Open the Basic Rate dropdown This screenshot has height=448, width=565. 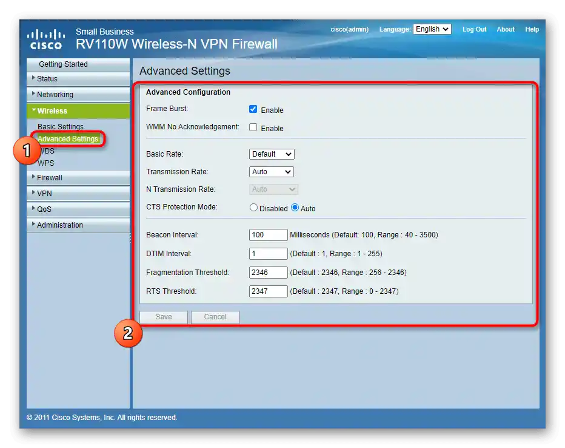point(272,154)
